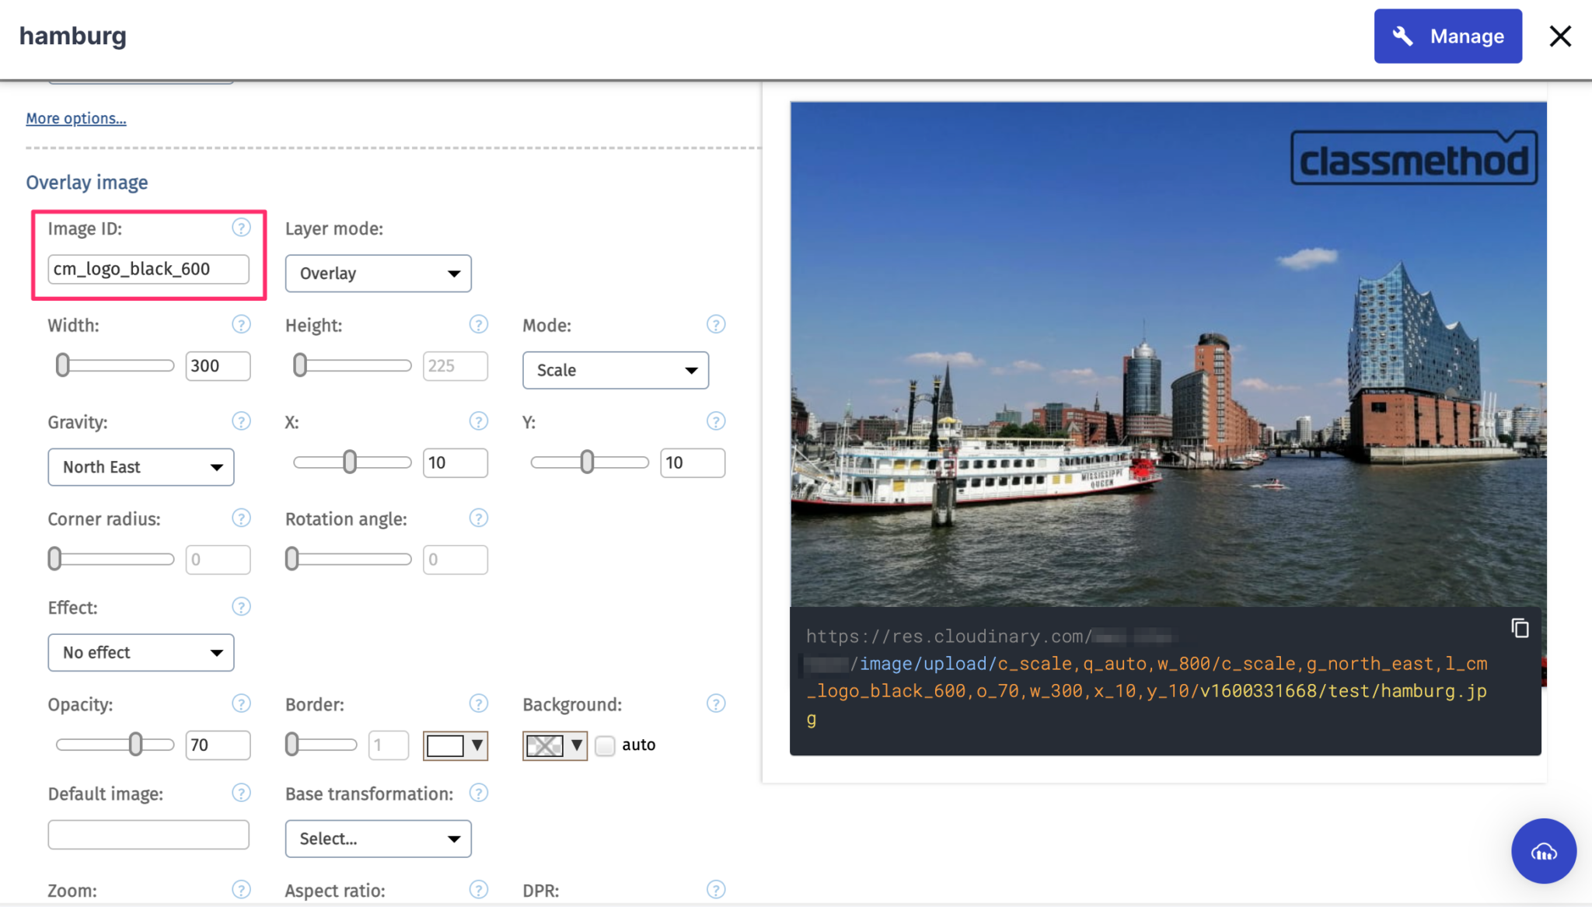Open help for Image ID field
This screenshot has width=1592, height=907.
[241, 228]
